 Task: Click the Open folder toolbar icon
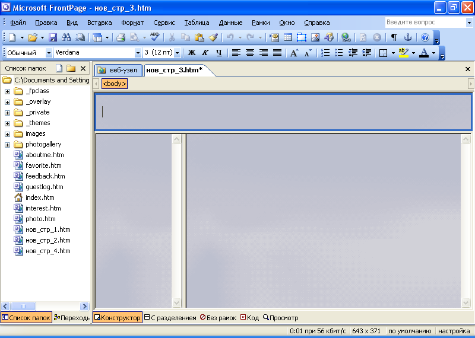click(33, 37)
